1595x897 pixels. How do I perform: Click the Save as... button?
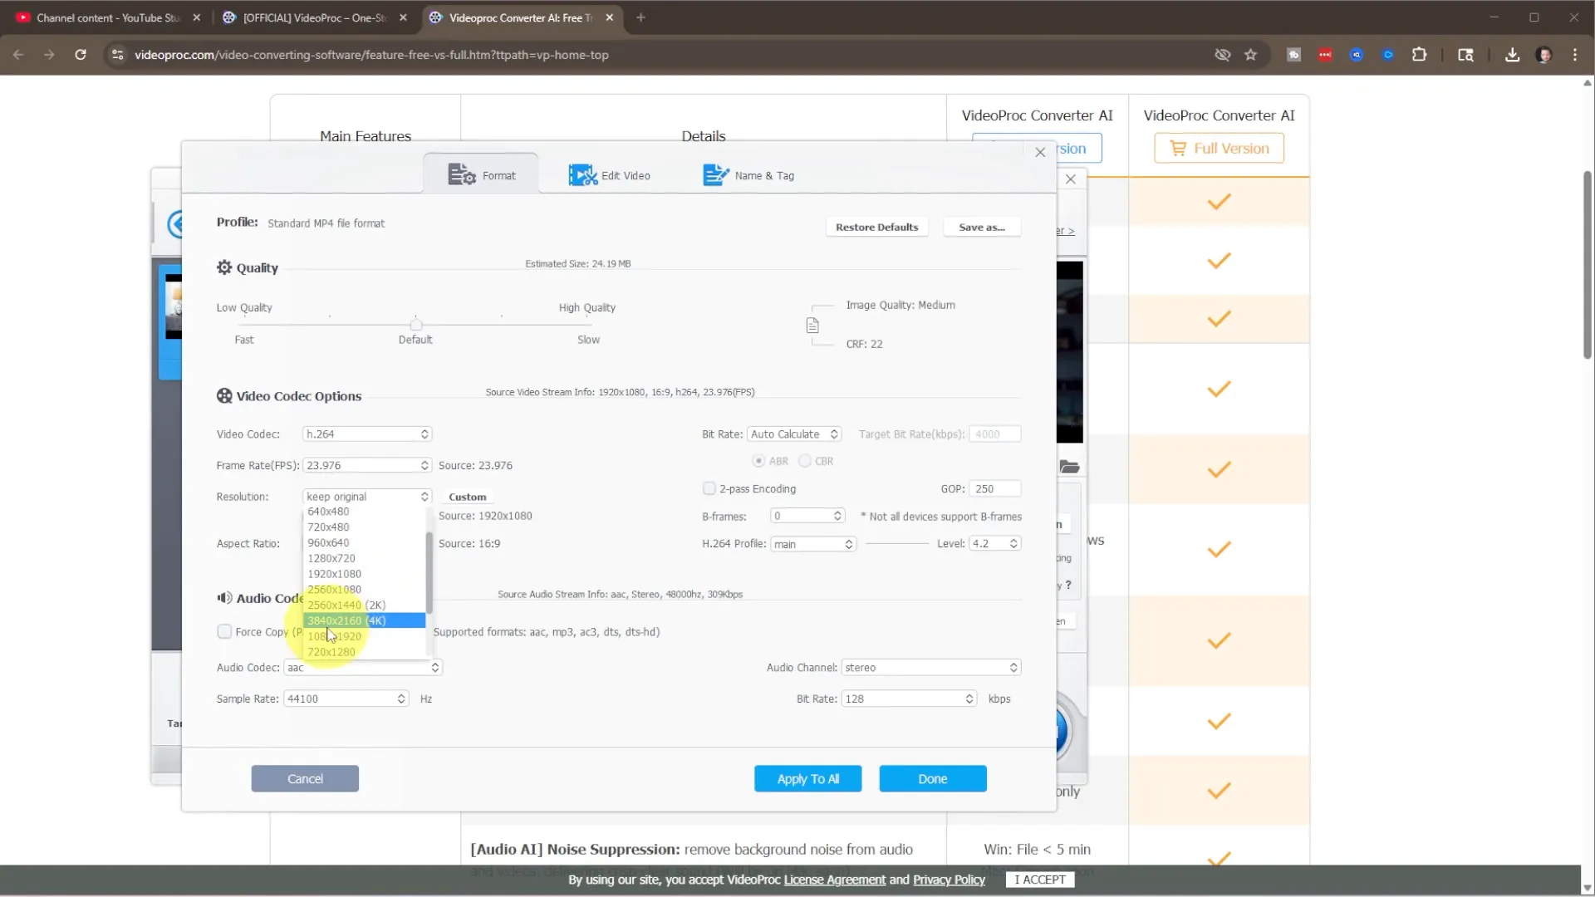(981, 227)
